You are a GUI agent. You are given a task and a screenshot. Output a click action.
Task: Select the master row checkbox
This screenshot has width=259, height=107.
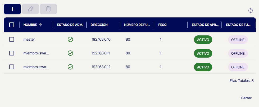pyautogui.click(x=12, y=39)
